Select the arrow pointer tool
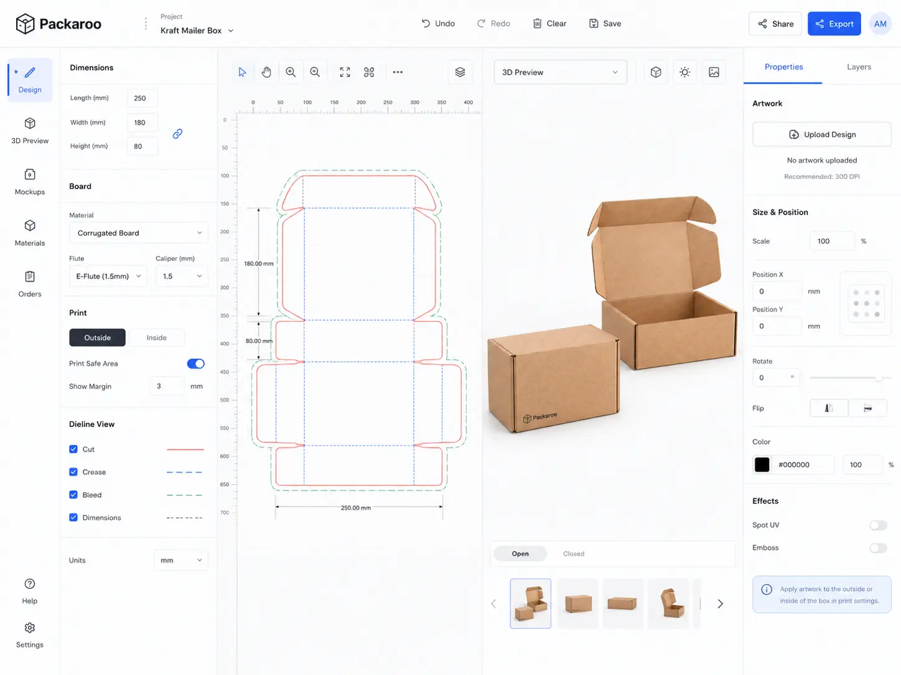The image size is (901, 675). [x=242, y=72]
